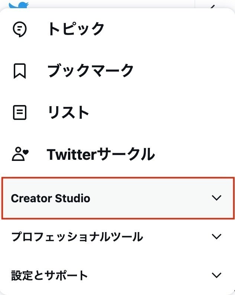235x295 pixels.
Task: Click the Twitter Circle person-heart icon
Action: 20,154
